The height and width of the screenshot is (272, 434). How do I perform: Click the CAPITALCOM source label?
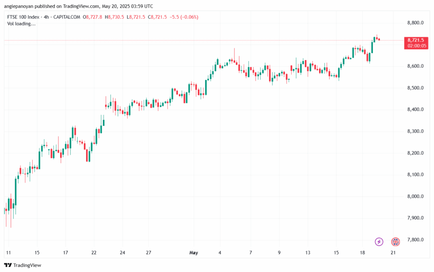click(x=67, y=17)
